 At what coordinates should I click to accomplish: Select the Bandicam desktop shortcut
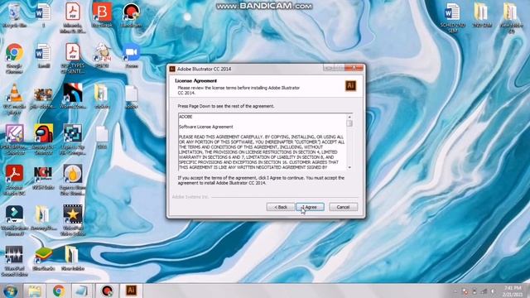(x=131, y=15)
